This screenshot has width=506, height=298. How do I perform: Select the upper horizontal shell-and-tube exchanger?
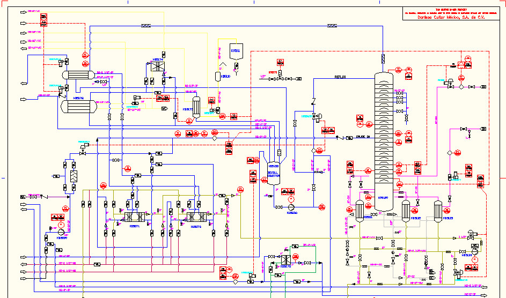tap(78, 75)
